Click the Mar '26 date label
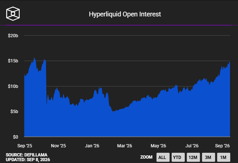The width and height of the screenshot is (238, 163). [124, 146]
